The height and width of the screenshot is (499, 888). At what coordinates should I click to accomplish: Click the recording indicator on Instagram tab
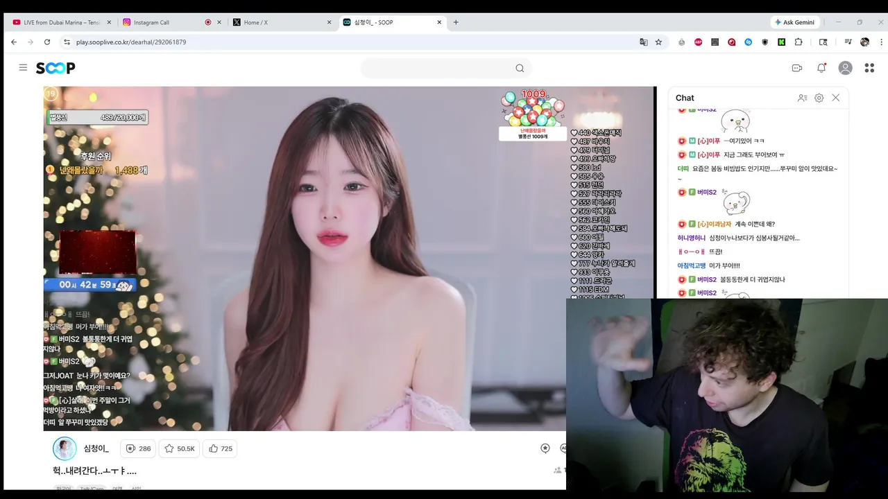coord(207,22)
